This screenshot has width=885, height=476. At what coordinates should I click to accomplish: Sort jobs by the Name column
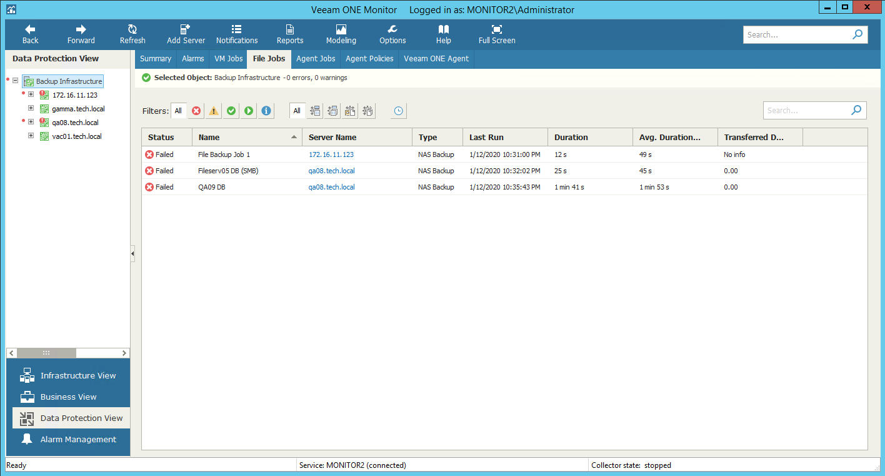pos(247,137)
